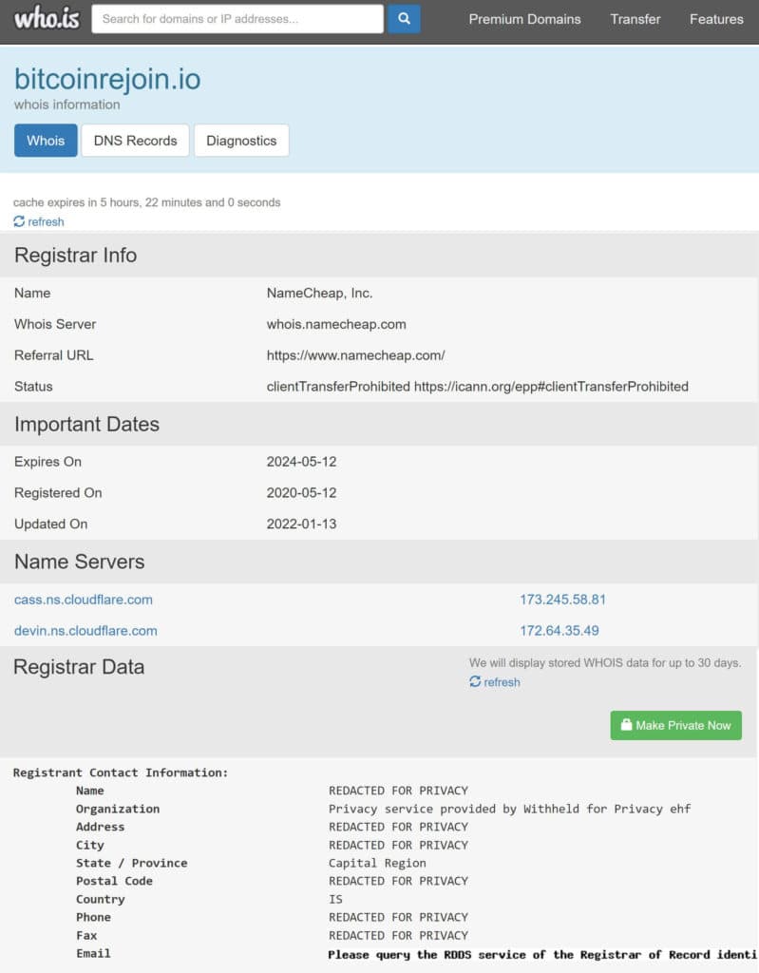Viewport: 759px width, 973px height.
Task: Select registered date 2020-05-12
Action: (x=302, y=493)
